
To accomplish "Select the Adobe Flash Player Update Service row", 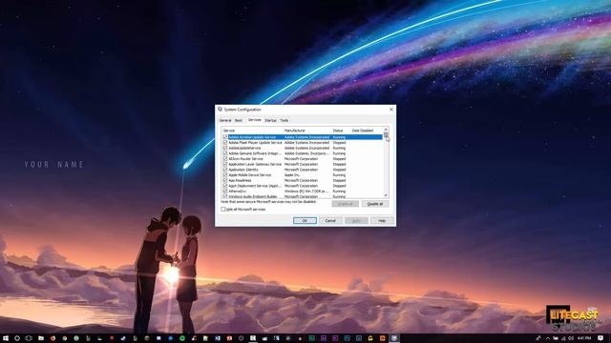I will point(303,143).
